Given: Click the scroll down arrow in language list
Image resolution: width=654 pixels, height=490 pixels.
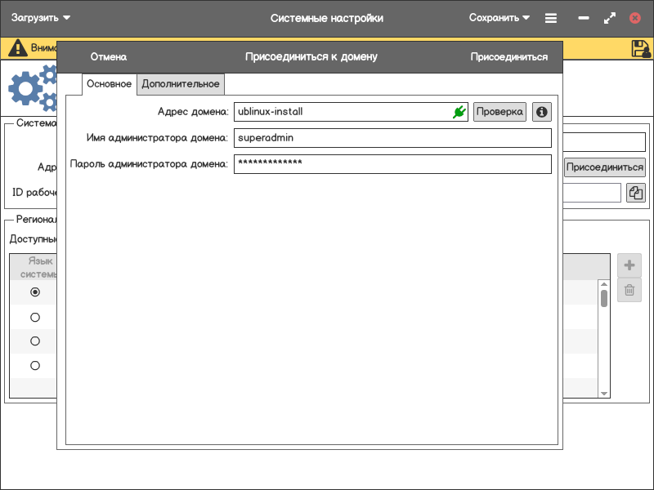Looking at the screenshot, I should [x=604, y=394].
